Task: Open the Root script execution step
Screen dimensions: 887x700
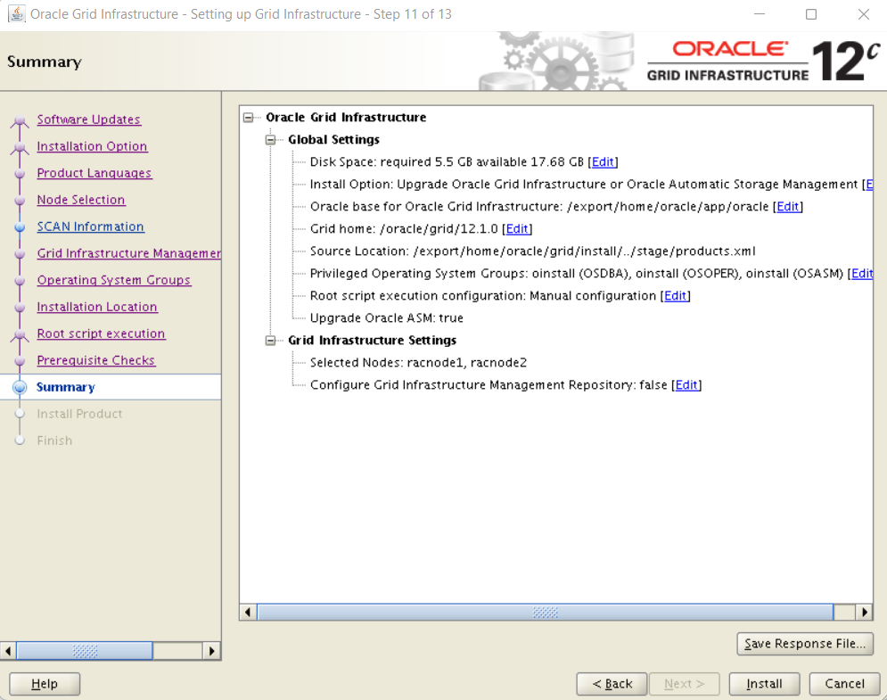Action: click(102, 334)
